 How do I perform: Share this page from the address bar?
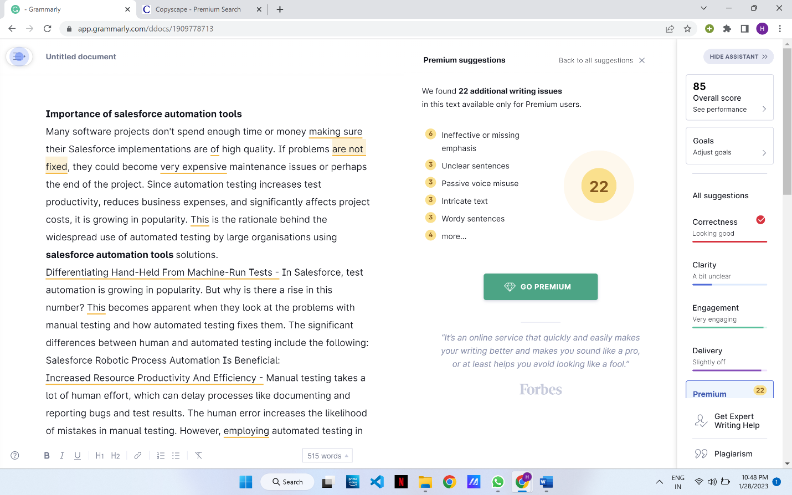point(670,29)
